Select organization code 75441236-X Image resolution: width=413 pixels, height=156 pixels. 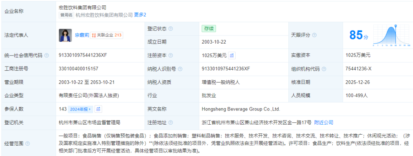tap(358, 69)
